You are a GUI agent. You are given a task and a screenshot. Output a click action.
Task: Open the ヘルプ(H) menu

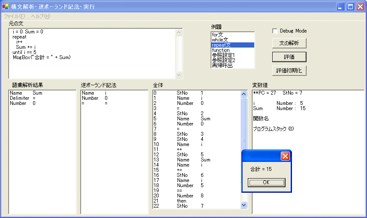(40, 16)
